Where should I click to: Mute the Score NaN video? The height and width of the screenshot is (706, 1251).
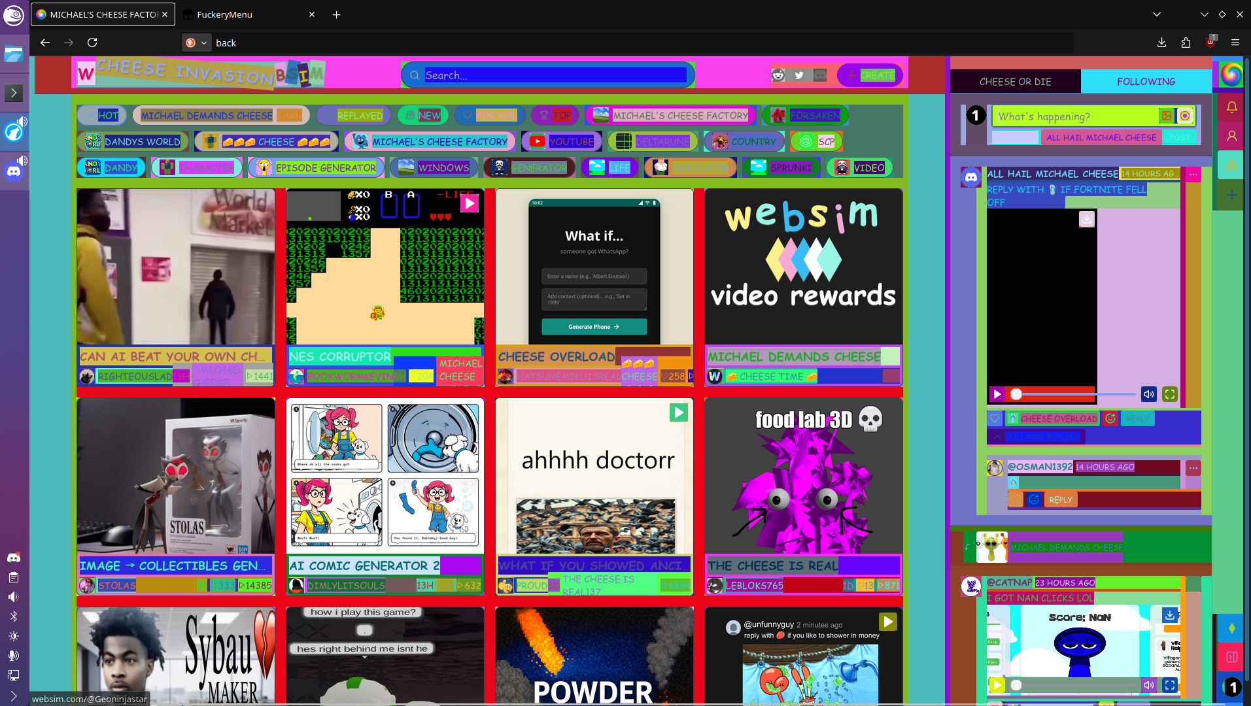(x=1149, y=685)
